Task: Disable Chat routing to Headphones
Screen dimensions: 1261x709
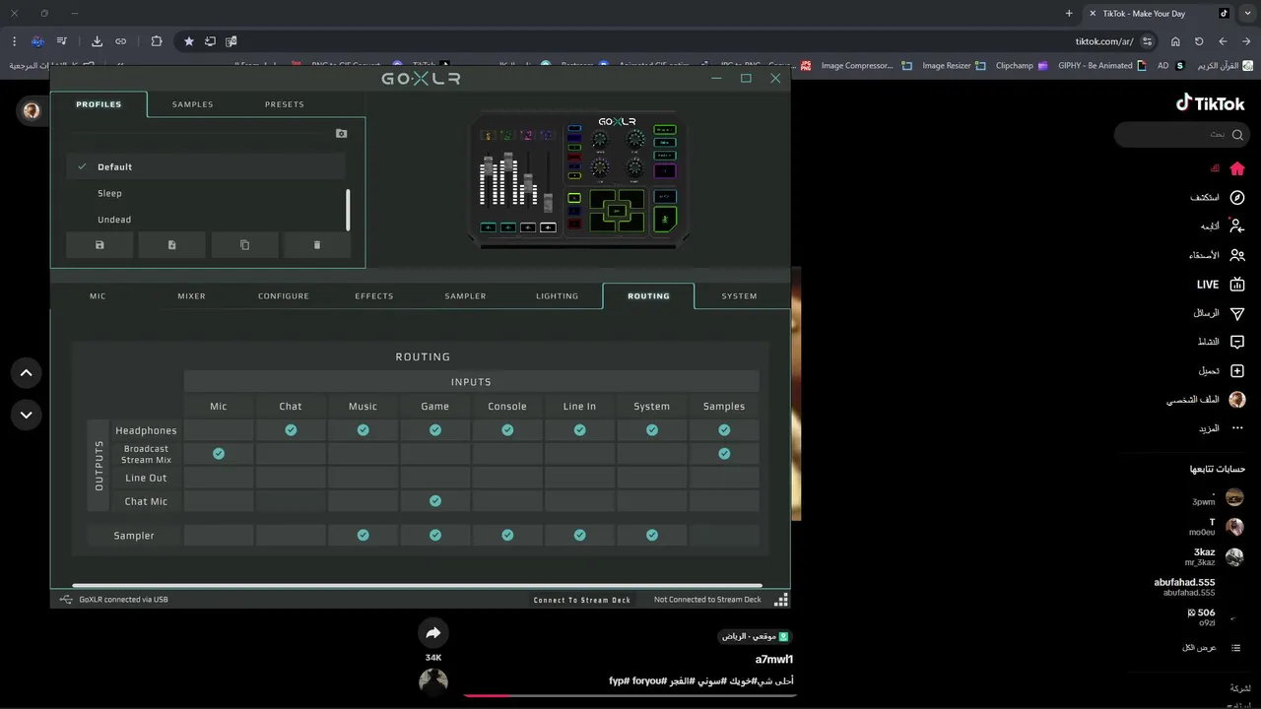Action: [x=291, y=430]
